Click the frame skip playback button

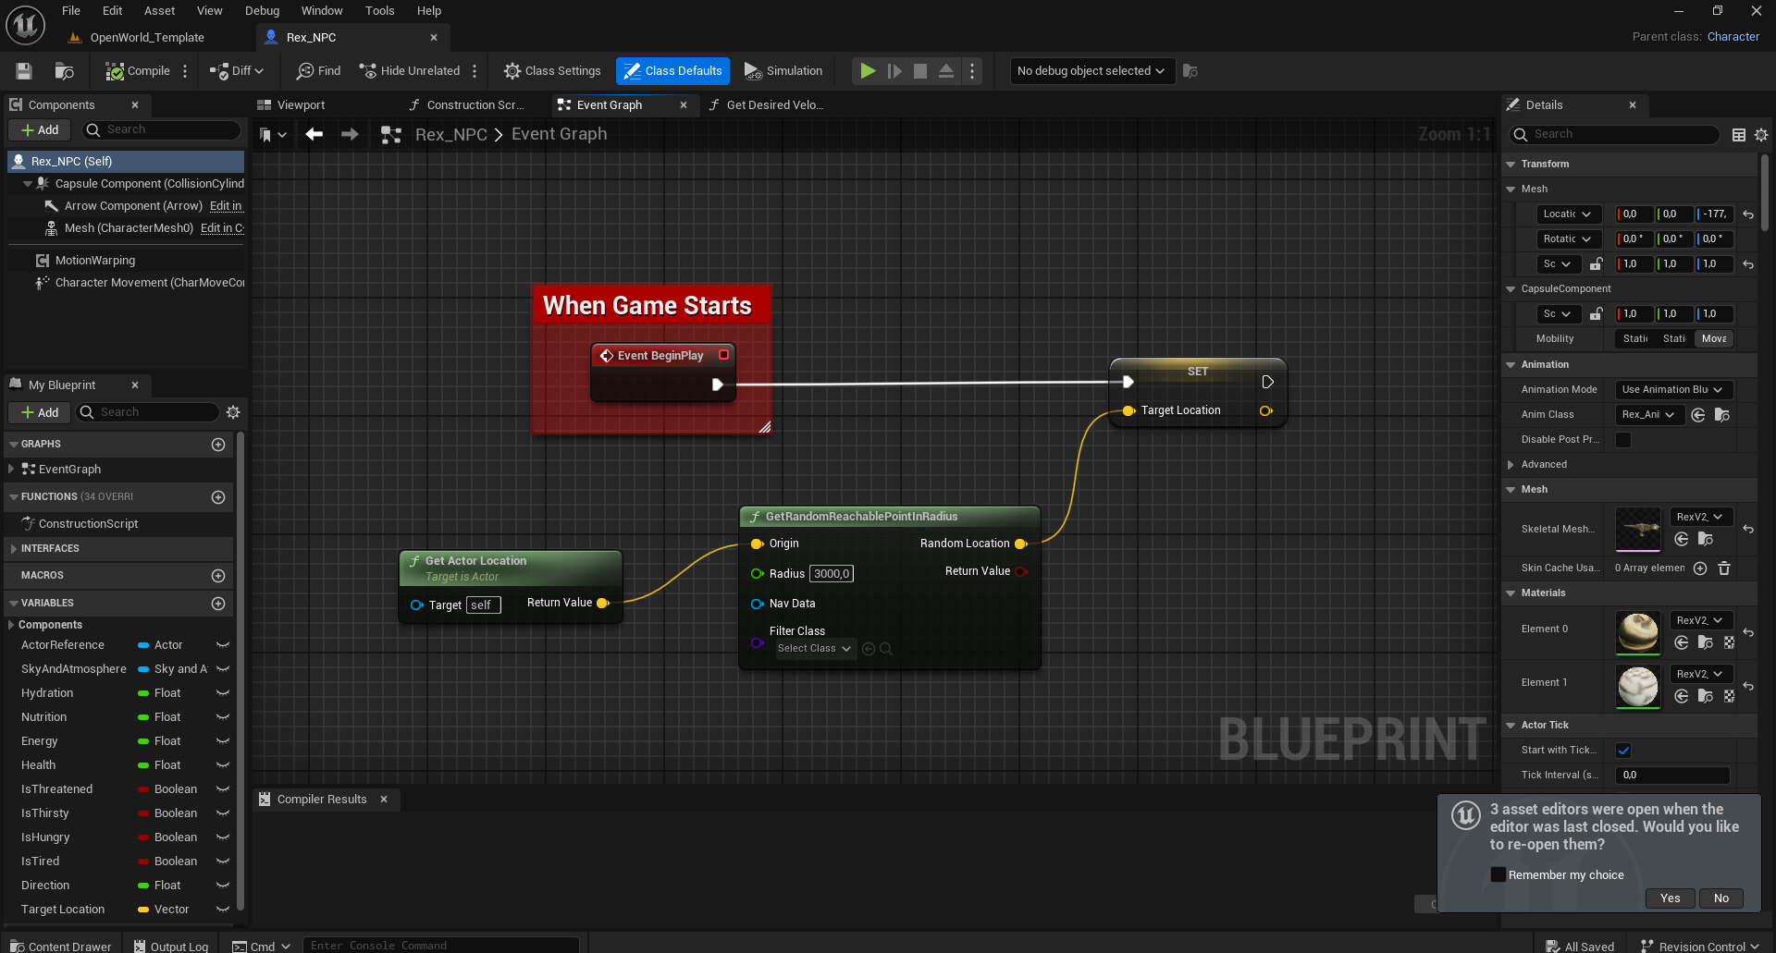(894, 71)
